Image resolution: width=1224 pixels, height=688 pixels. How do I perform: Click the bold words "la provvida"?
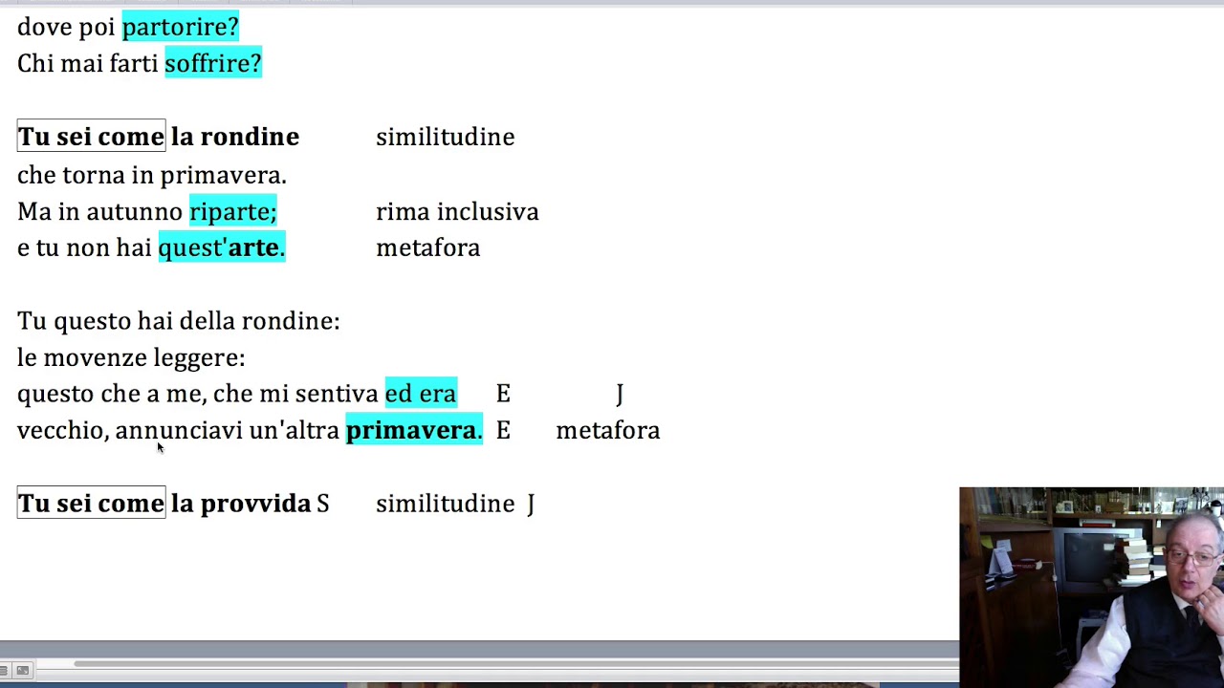pyautogui.click(x=241, y=504)
